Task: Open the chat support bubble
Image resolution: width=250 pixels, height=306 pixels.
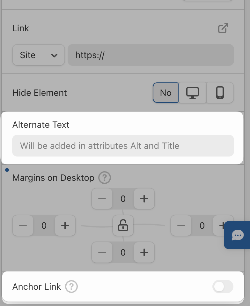Action: pyautogui.click(x=238, y=235)
